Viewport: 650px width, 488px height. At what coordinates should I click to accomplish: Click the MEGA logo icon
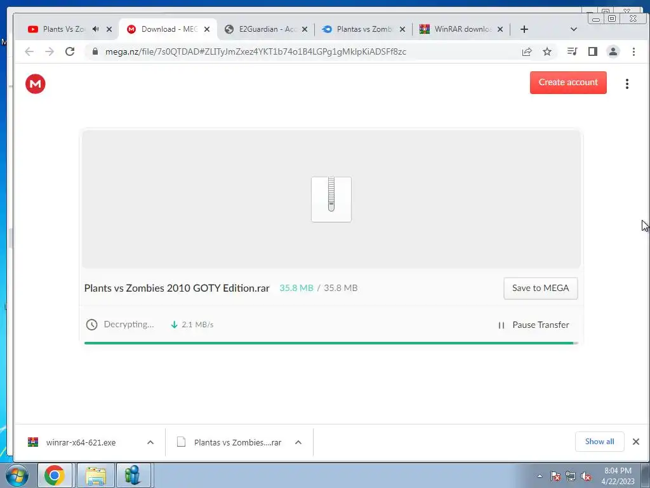[x=36, y=84]
